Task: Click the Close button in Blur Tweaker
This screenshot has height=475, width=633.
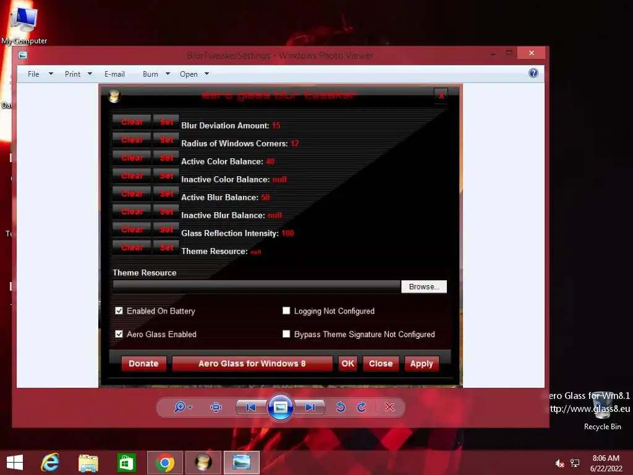Action: 381,364
